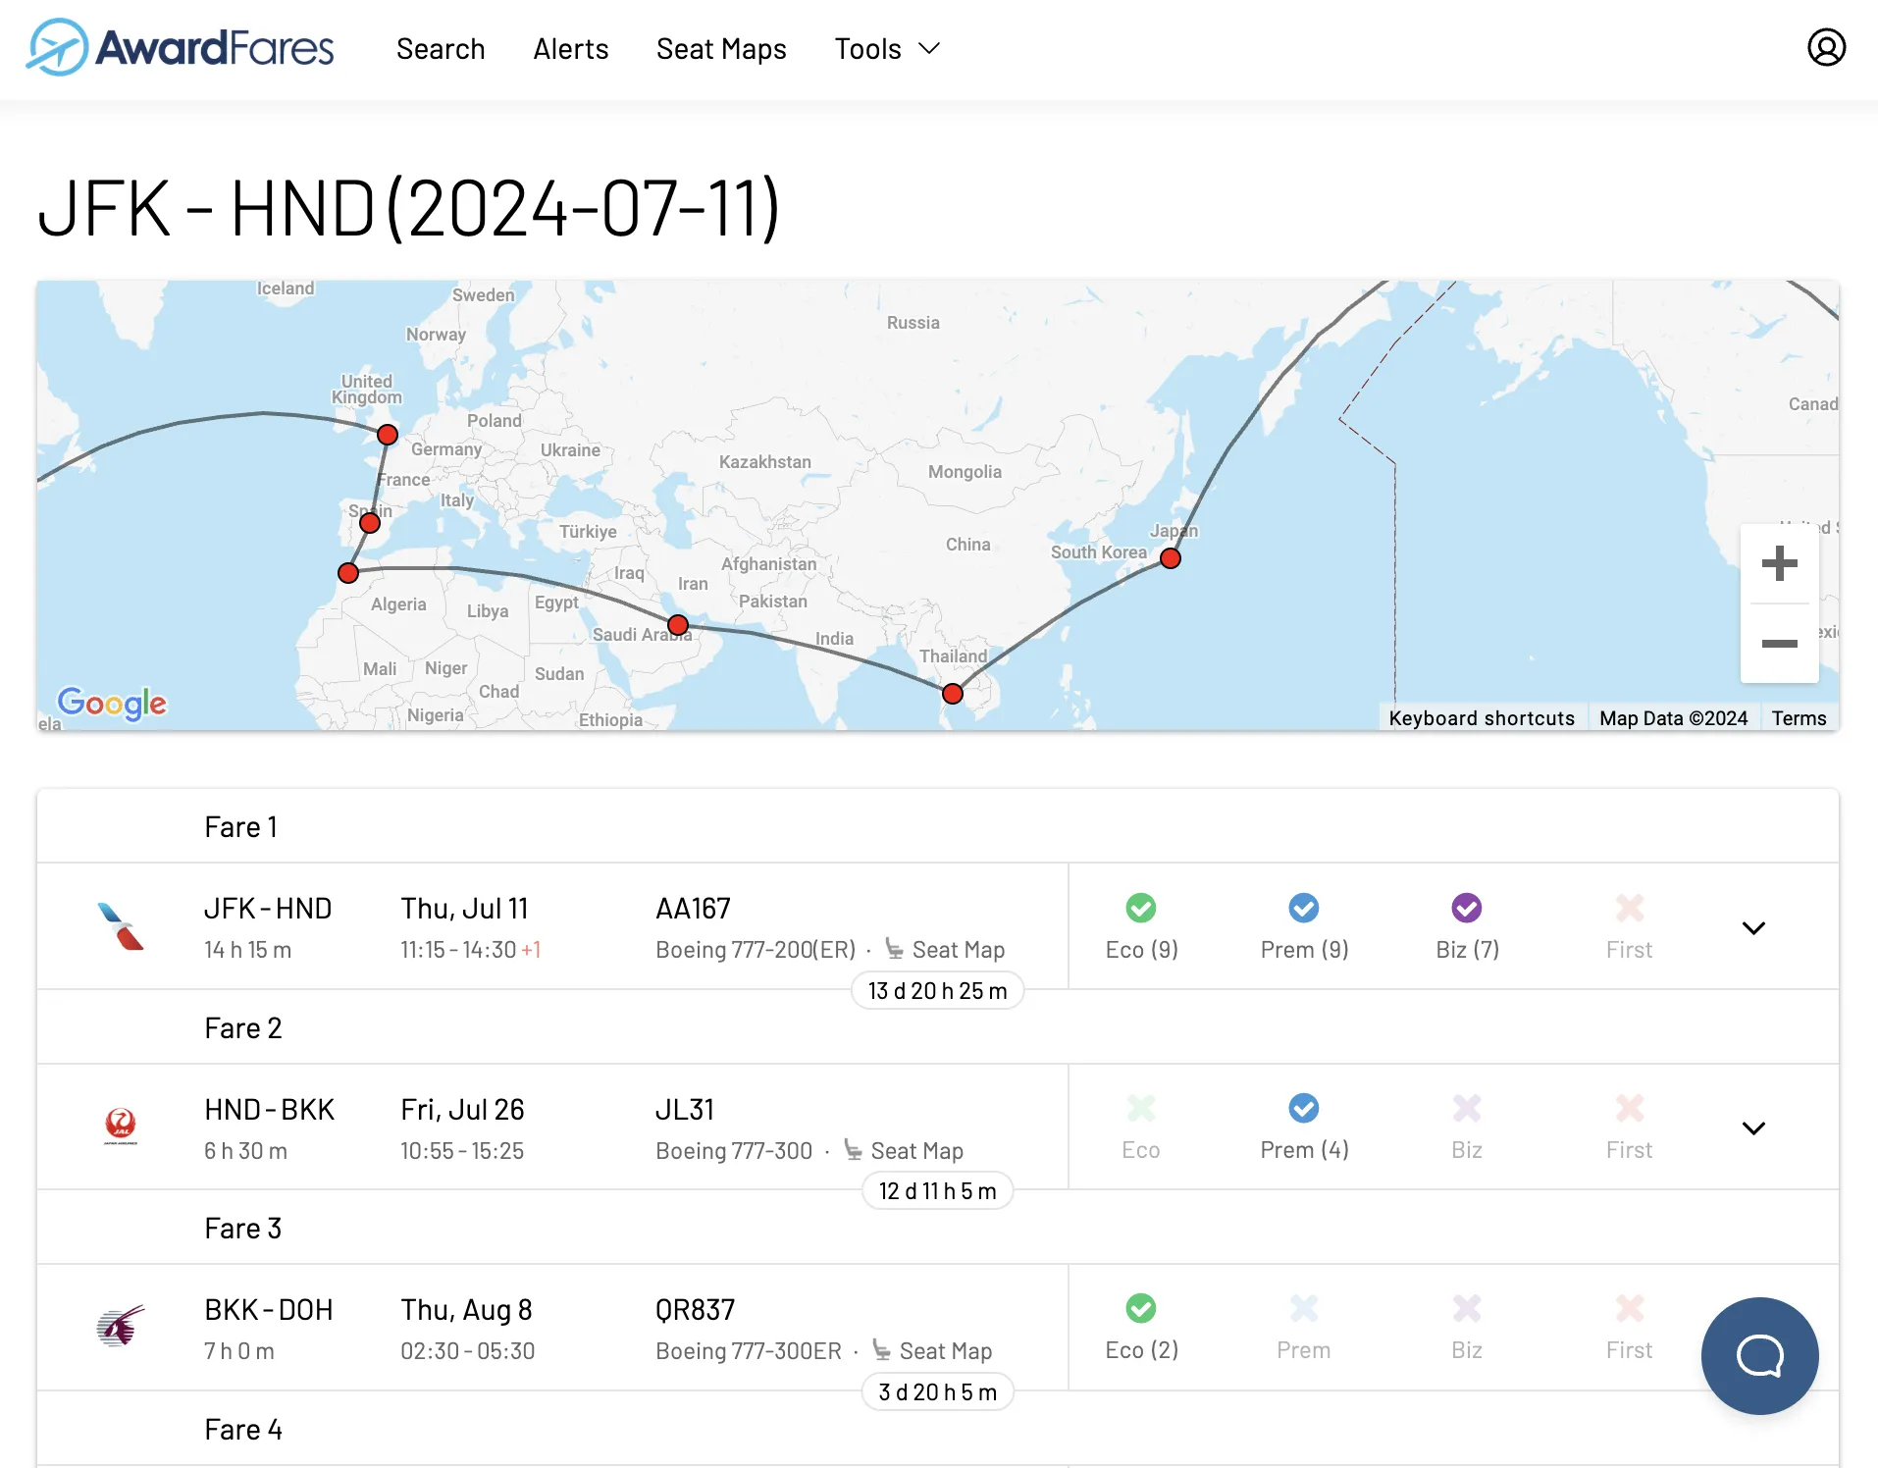Click the unavailable First class on QR837
Image resolution: width=1878 pixels, height=1468 pixels.
pyautogui.click(x=1630, y=1327)
